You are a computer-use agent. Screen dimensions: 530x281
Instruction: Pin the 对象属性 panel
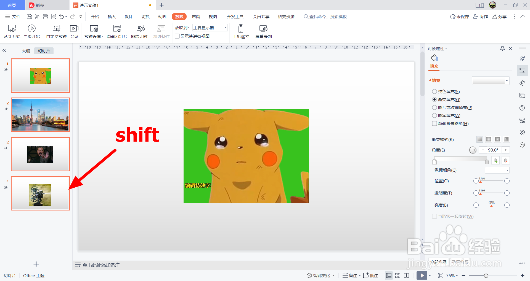502,48
